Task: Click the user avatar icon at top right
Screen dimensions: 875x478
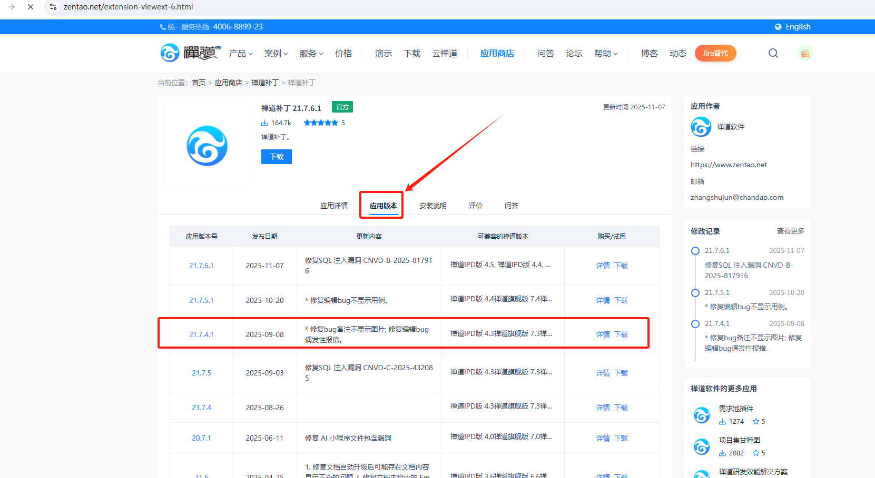Action: pos(804,53)
